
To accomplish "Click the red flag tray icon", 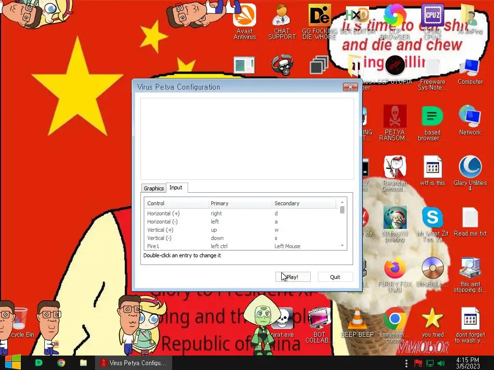I will click(418, 363).
